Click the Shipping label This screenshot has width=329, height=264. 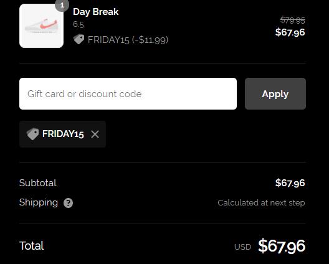(x=39, y=202)
